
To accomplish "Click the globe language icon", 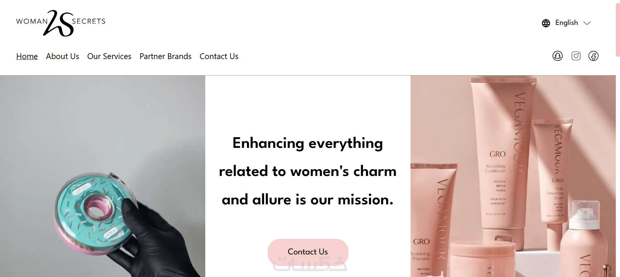I will [x=546, y=23].
